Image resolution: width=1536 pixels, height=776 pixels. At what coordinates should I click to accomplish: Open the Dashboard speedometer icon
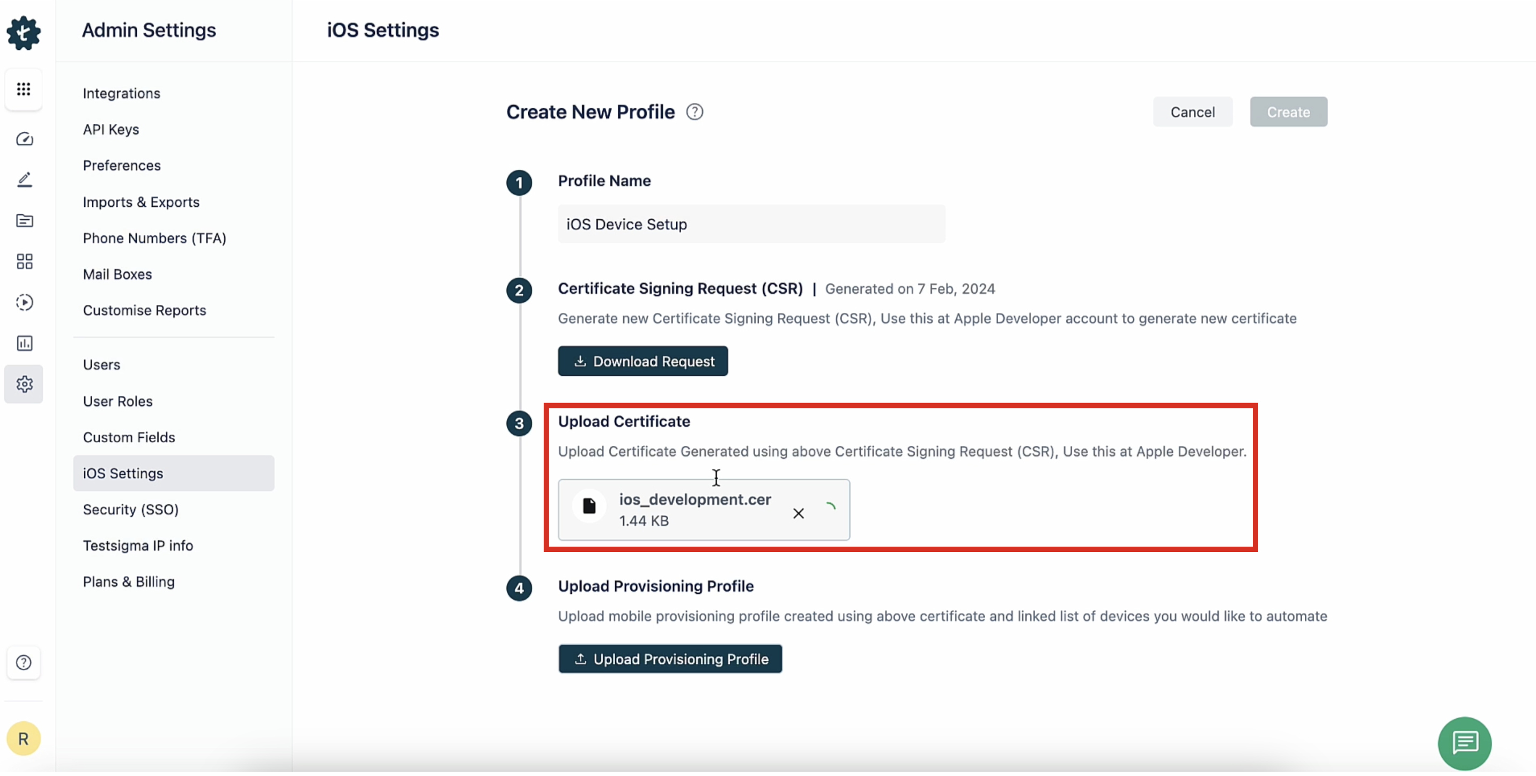click(x=24, y=139)
